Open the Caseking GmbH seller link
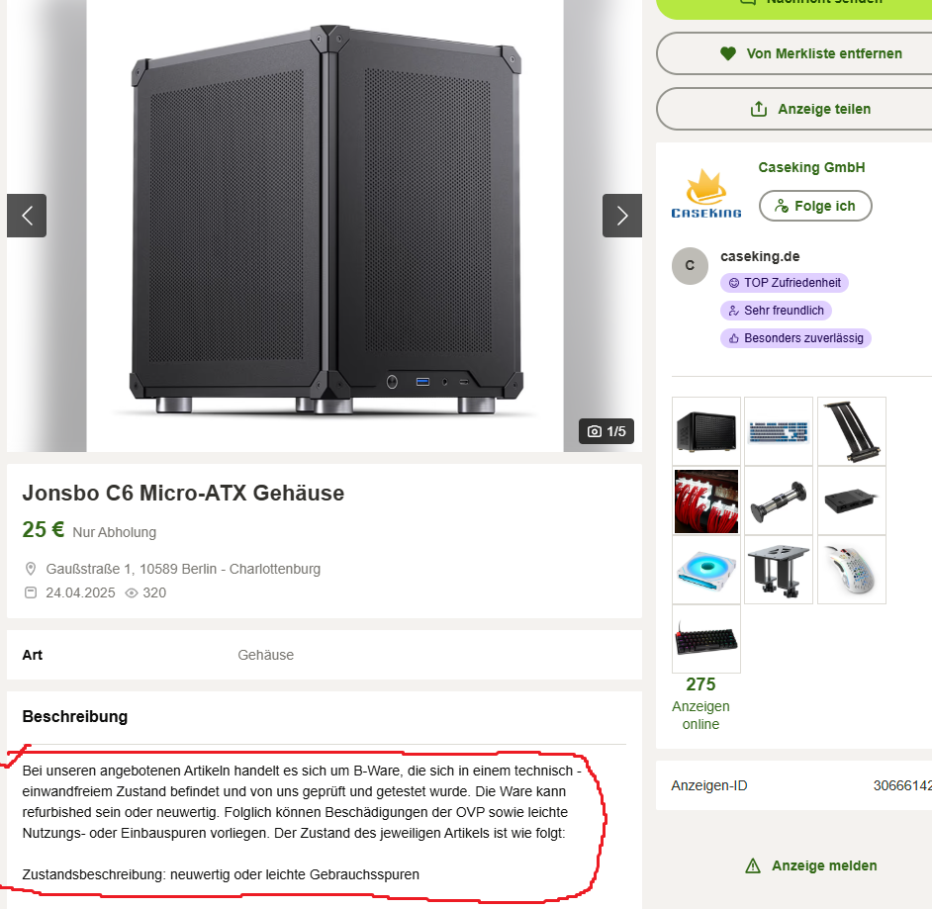Screen dimensions: 932x909 coord(811,167)
